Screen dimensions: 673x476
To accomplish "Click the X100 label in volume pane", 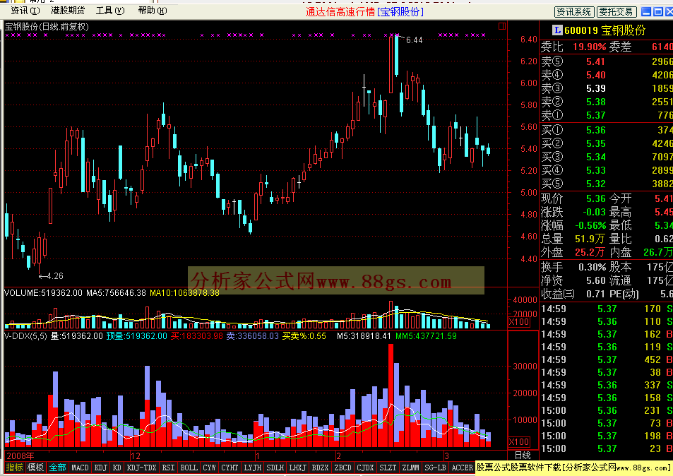I will [x=518, y=322].
